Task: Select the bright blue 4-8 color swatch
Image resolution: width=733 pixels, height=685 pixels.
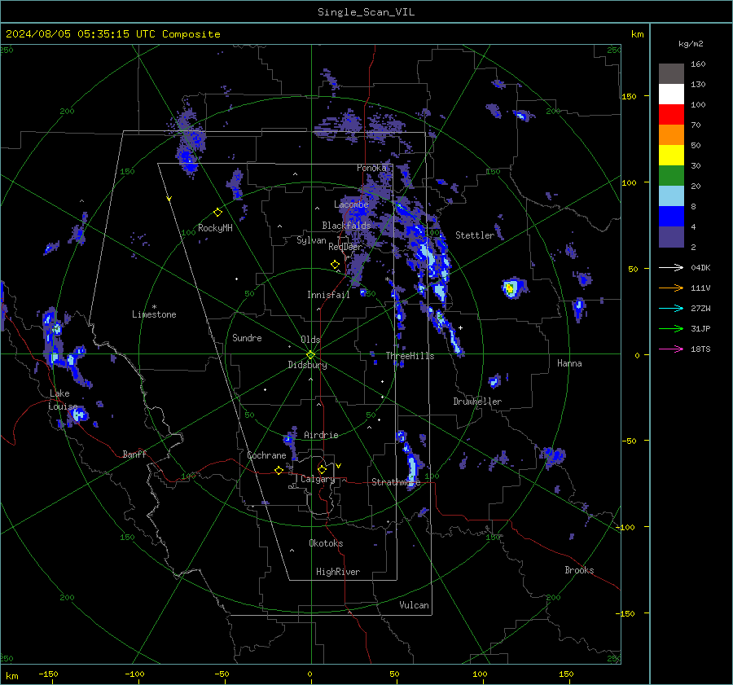Action: [671, 216]
